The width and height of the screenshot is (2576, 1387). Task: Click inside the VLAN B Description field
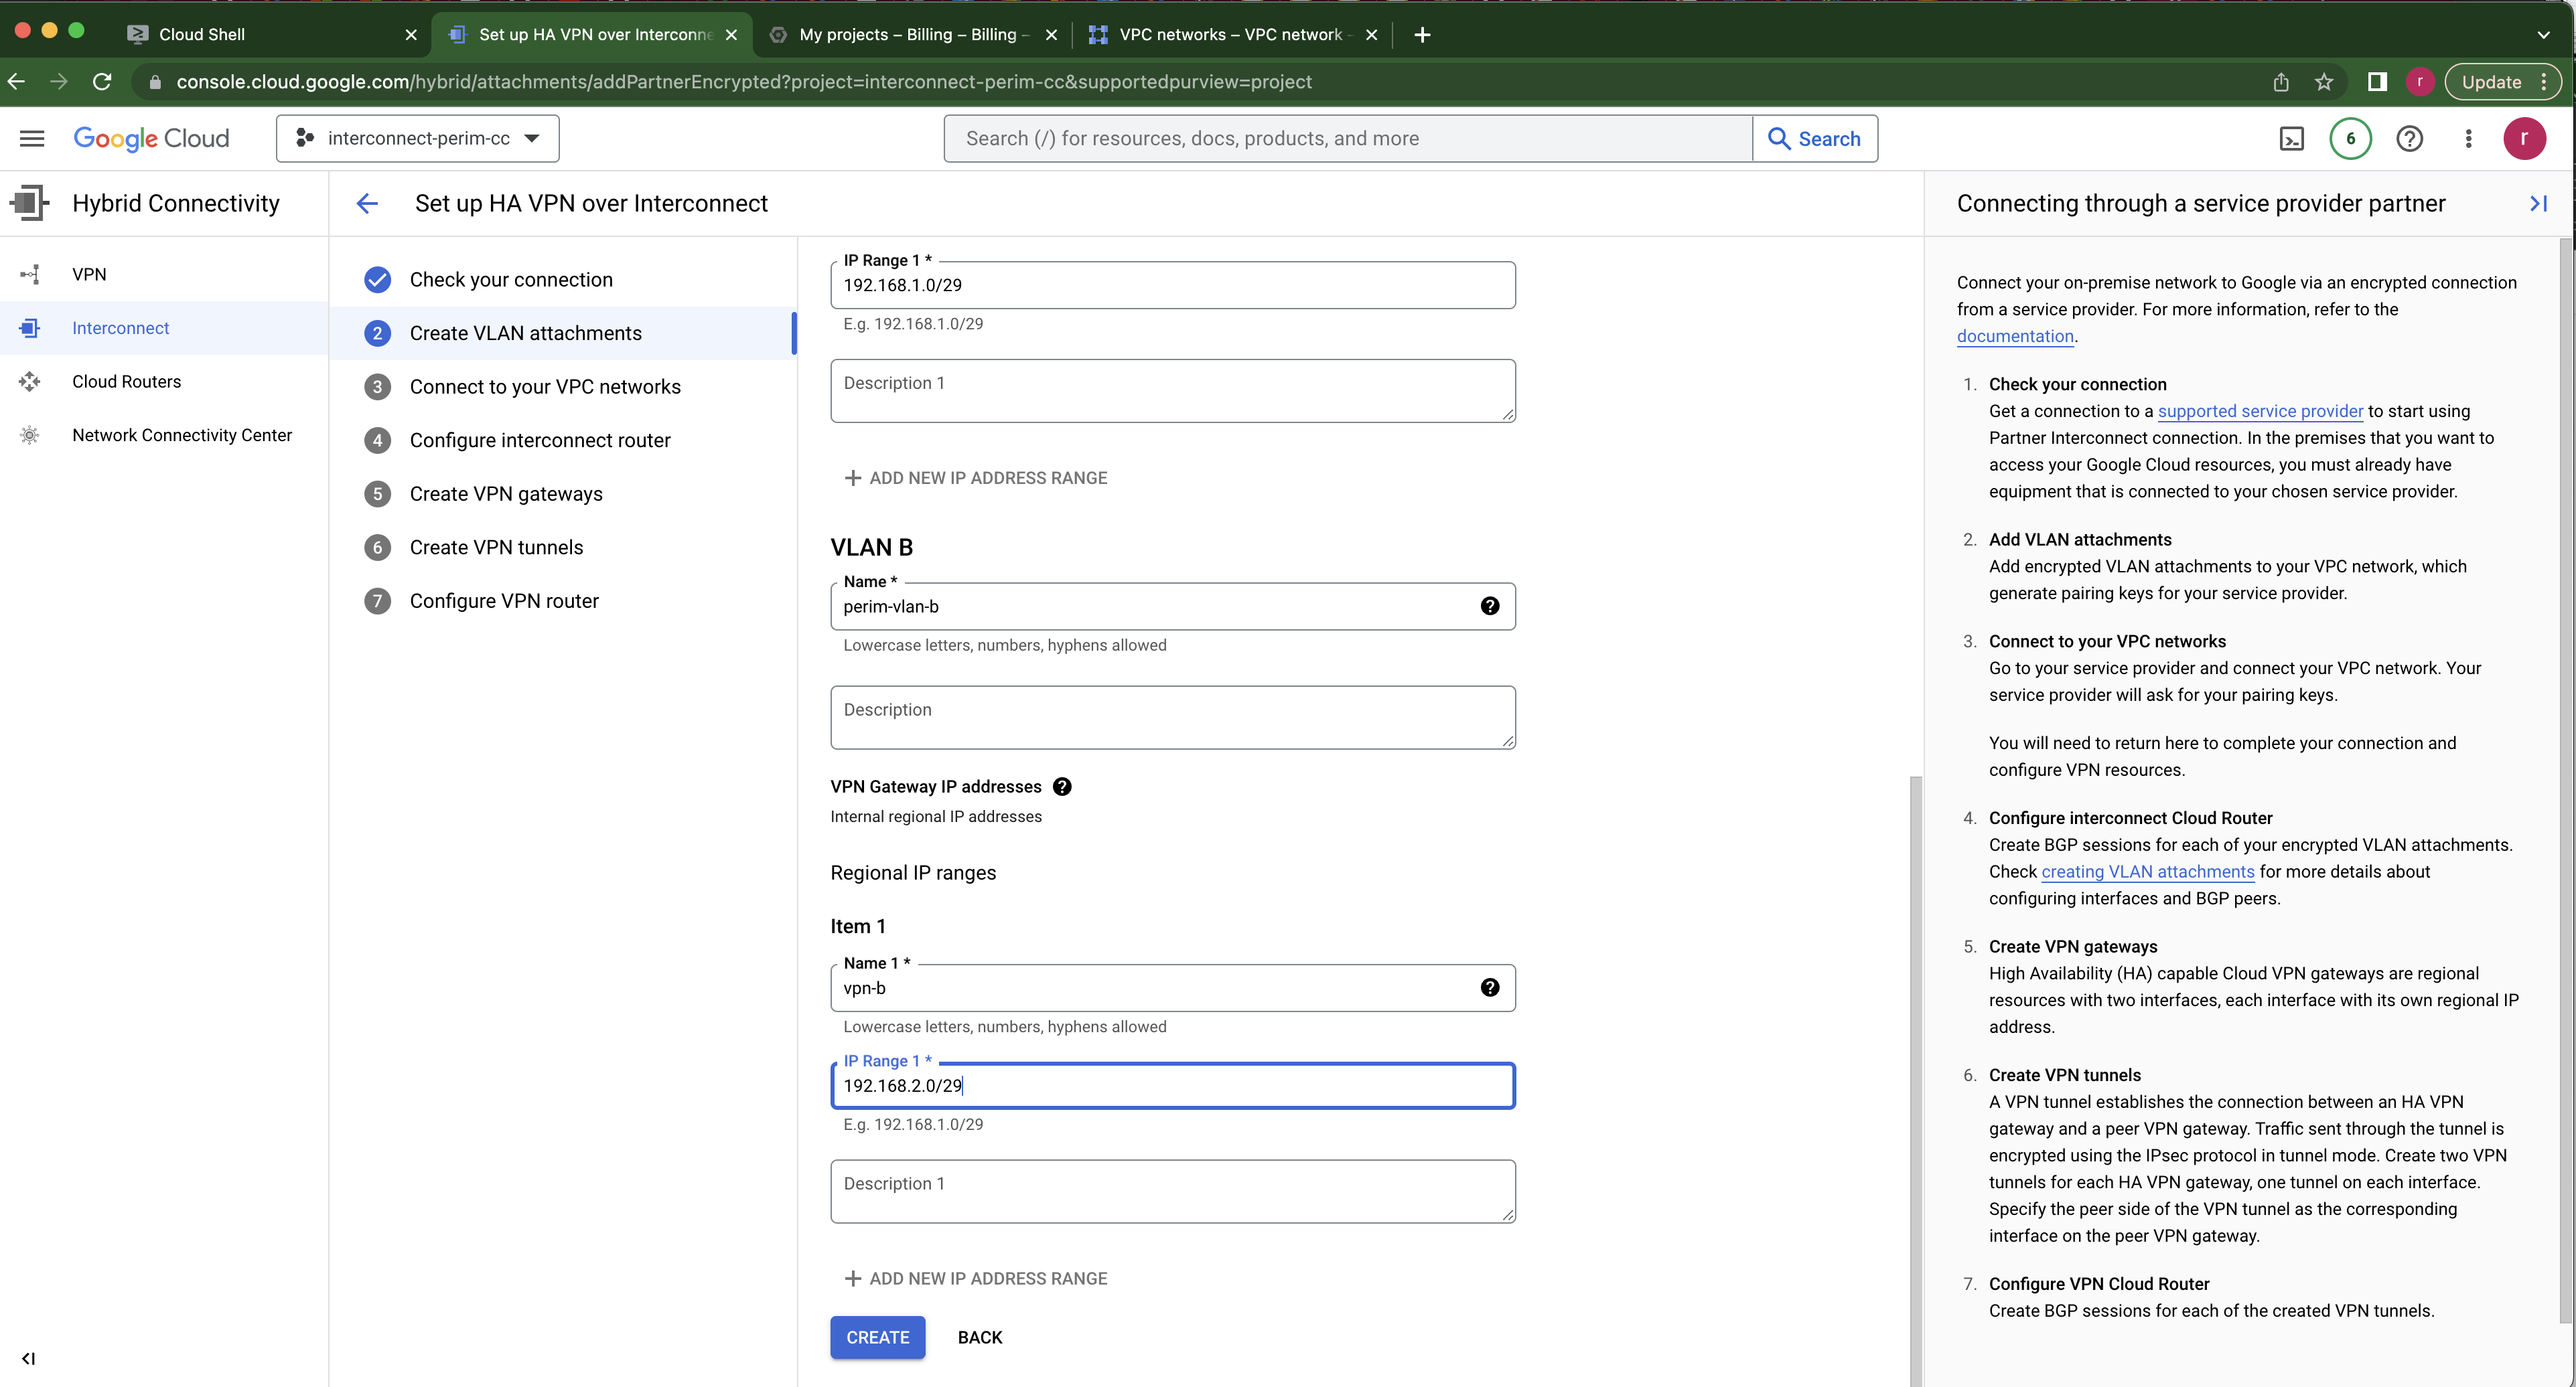[1172, 716]
